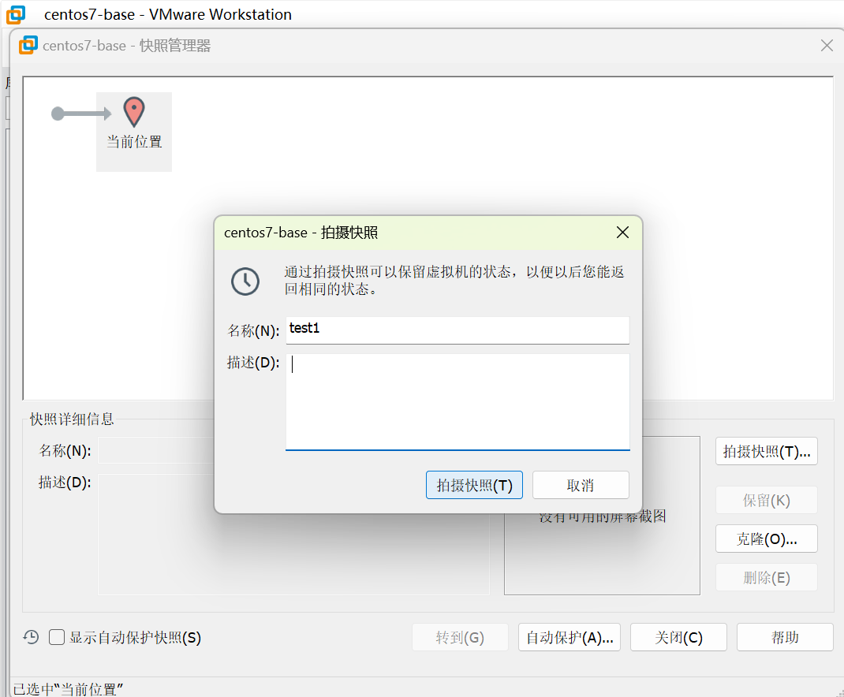Open 自动保护(A)... settings
The image size is (844, 697).
coord(570,637)
